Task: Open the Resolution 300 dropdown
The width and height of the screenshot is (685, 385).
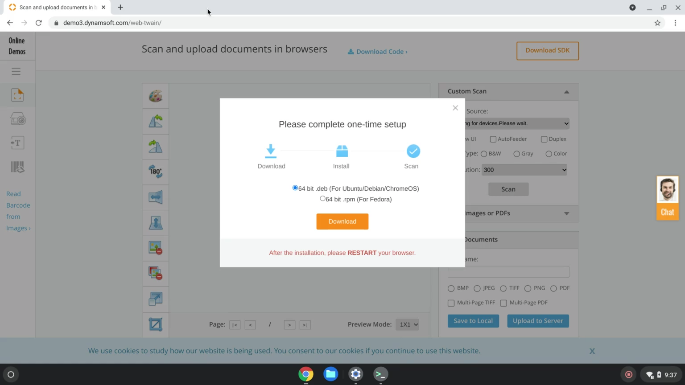Action: tap(524, 170)
